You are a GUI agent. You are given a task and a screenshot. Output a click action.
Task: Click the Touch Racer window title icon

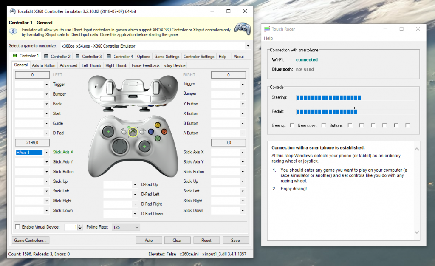[x=267, y=29]
